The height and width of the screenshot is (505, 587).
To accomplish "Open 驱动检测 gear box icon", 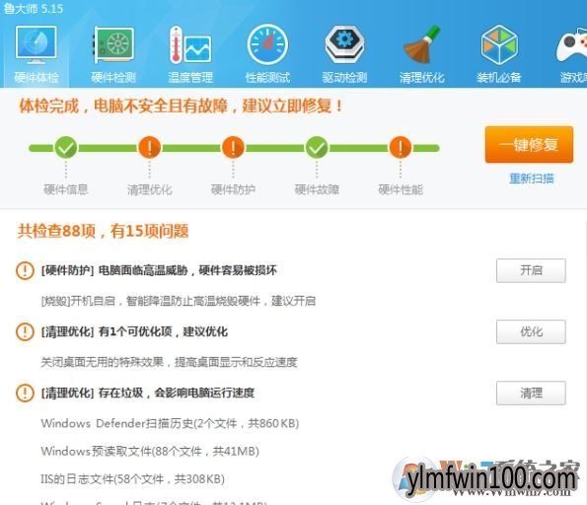I will [x=344, y=44].
